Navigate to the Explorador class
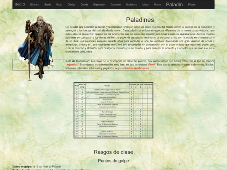 (99, 5)
